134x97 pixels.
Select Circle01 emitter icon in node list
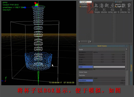[x=80, y=2]
